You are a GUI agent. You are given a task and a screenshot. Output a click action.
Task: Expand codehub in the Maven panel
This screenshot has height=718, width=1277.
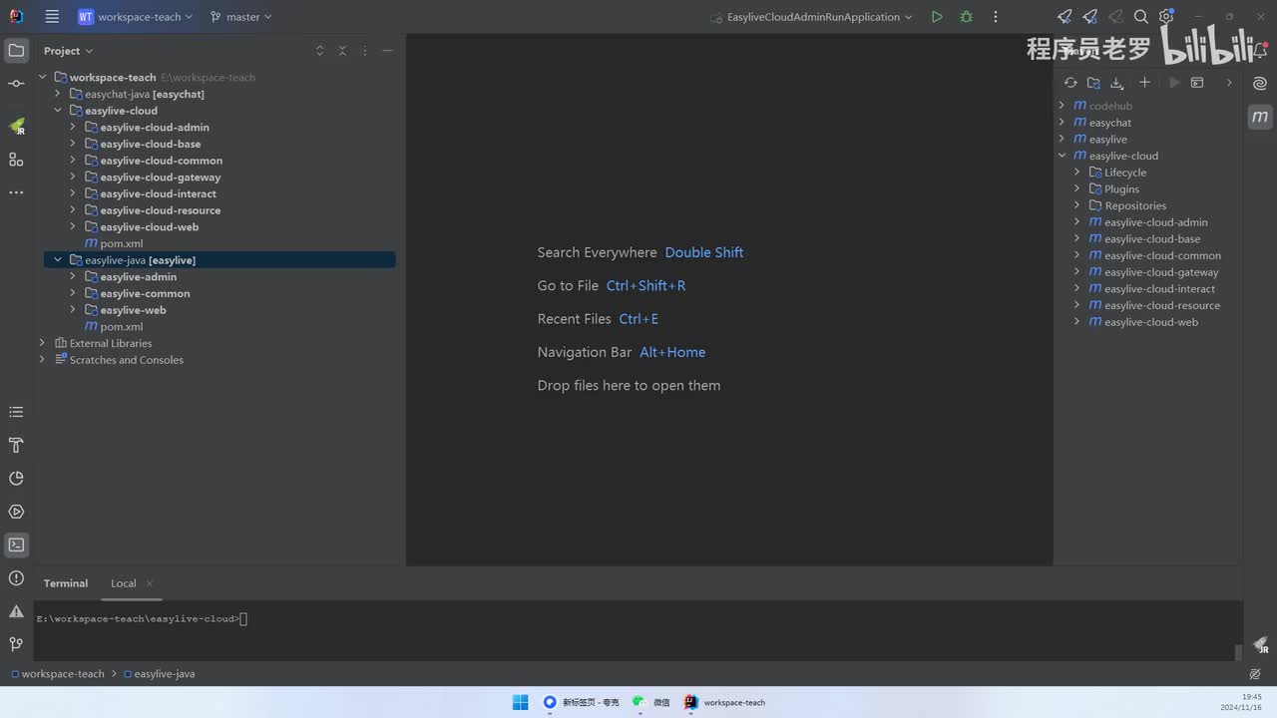coord(1062,106)
